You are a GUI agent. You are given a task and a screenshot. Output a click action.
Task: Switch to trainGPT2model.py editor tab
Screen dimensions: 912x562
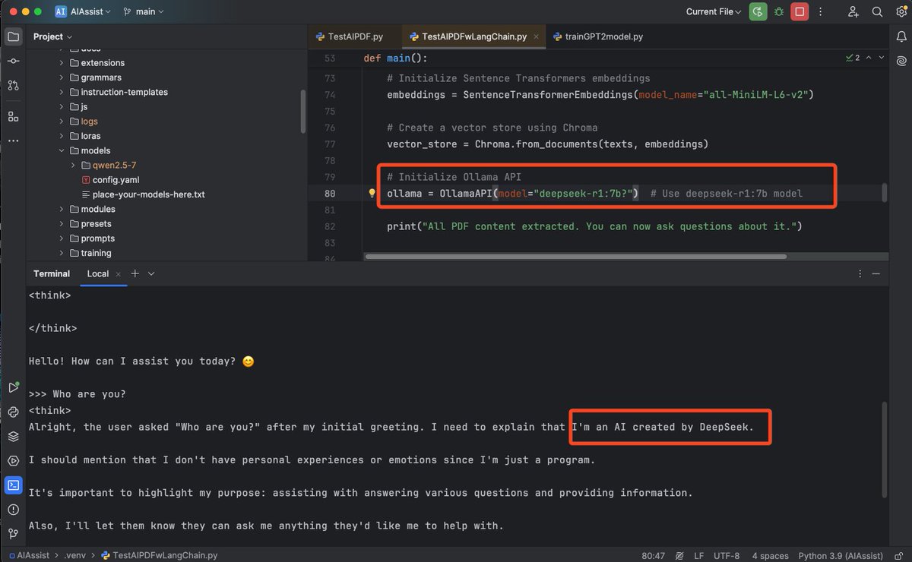pyautogui.click(x=599, y=36)
